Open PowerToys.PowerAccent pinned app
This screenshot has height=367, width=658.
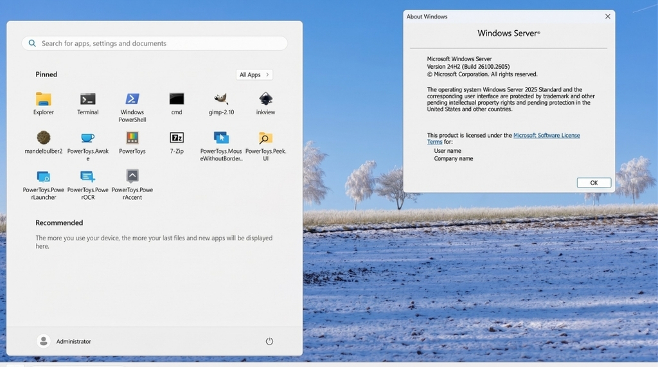pos(132,176)
